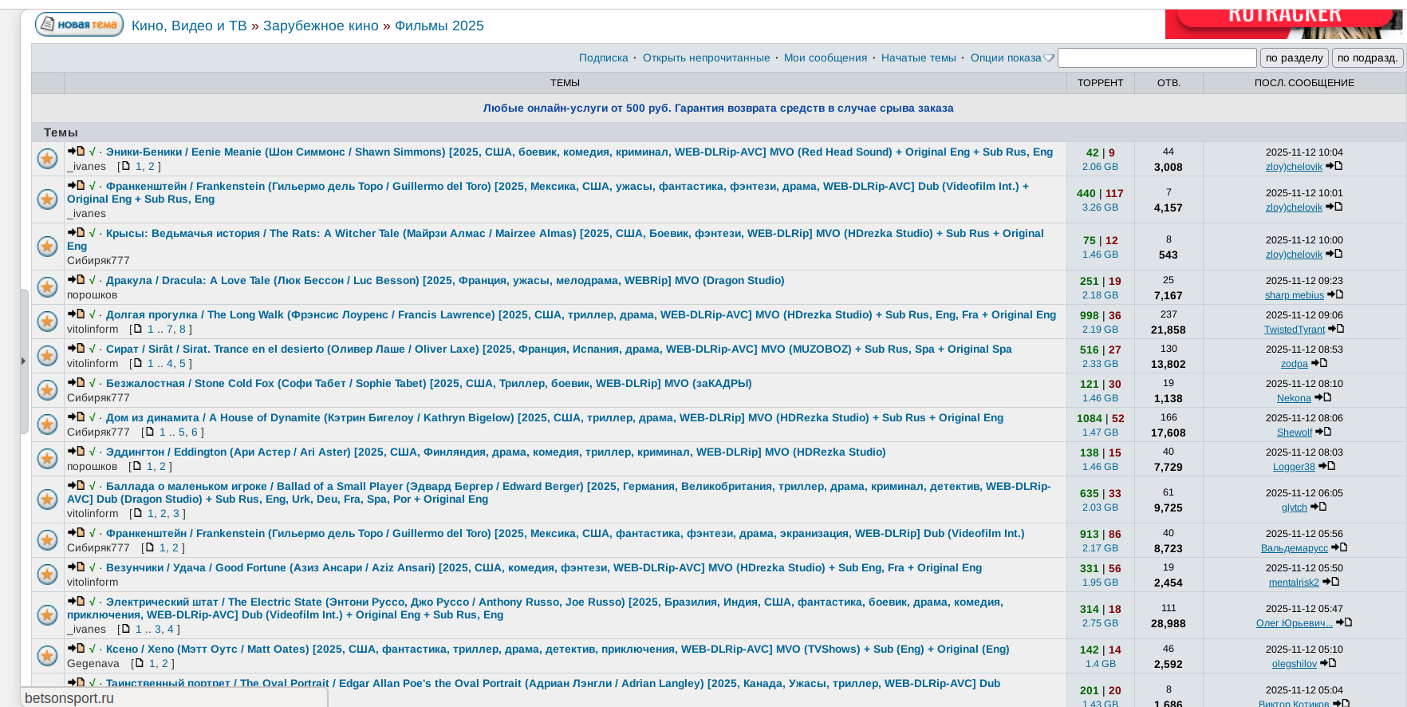Image resolution: width=1407 pixels, height=707 pixels.
Task: Click last-post arrow icon next to Nekona
Action: [1322, 397]
